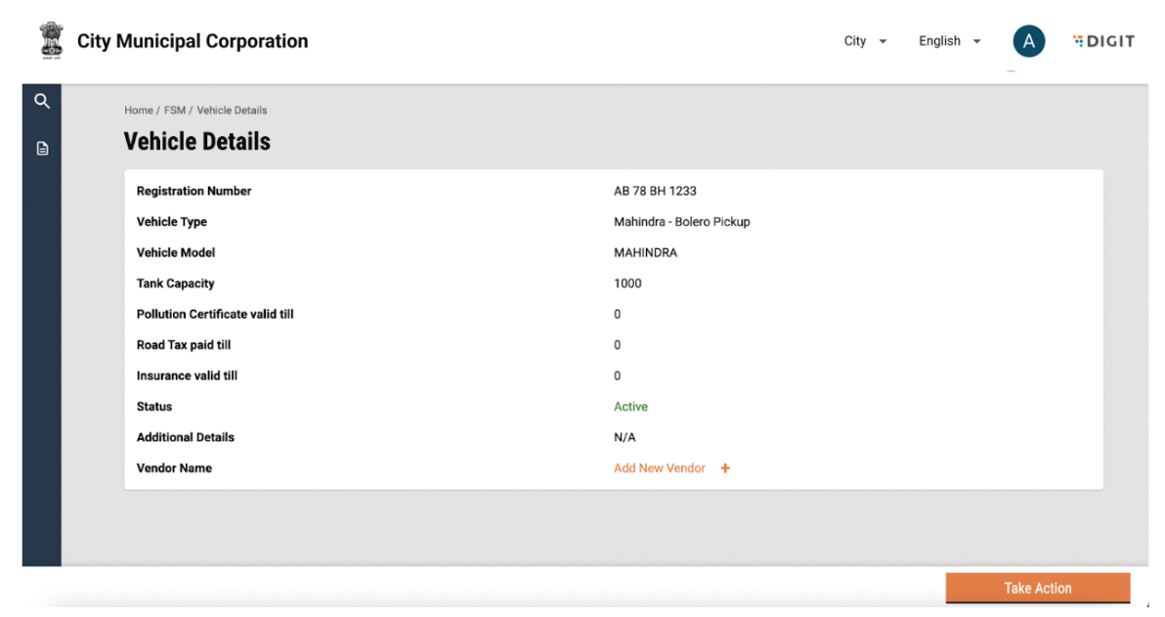Select the Mahindra - Bolero Pickup value

pos(681,222)
